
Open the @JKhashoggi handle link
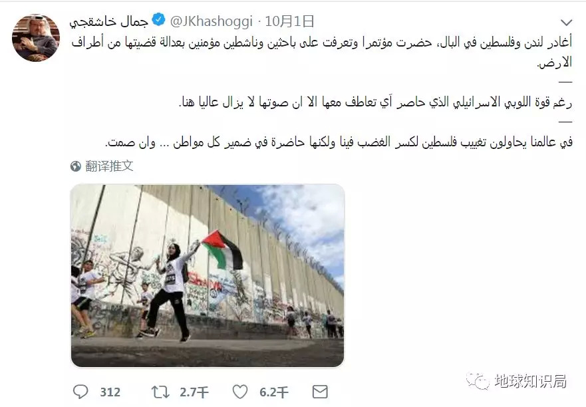click(212, 21)
